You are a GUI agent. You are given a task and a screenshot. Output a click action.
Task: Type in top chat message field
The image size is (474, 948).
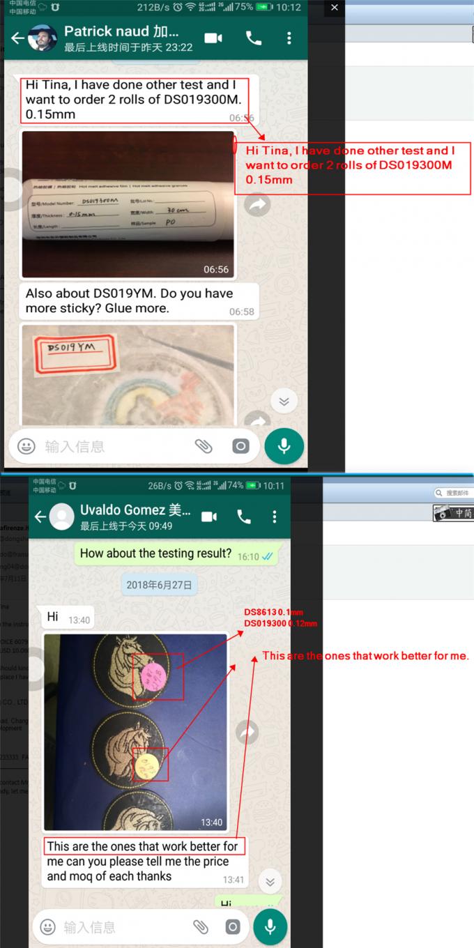(x=112, y=446)
